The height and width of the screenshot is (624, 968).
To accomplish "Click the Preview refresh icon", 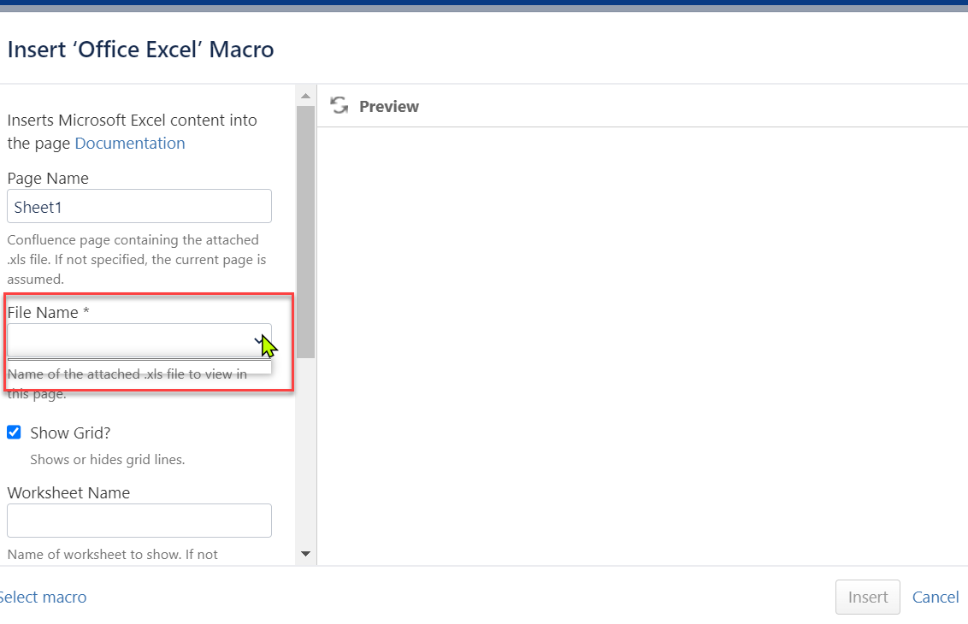I will 339,105.
